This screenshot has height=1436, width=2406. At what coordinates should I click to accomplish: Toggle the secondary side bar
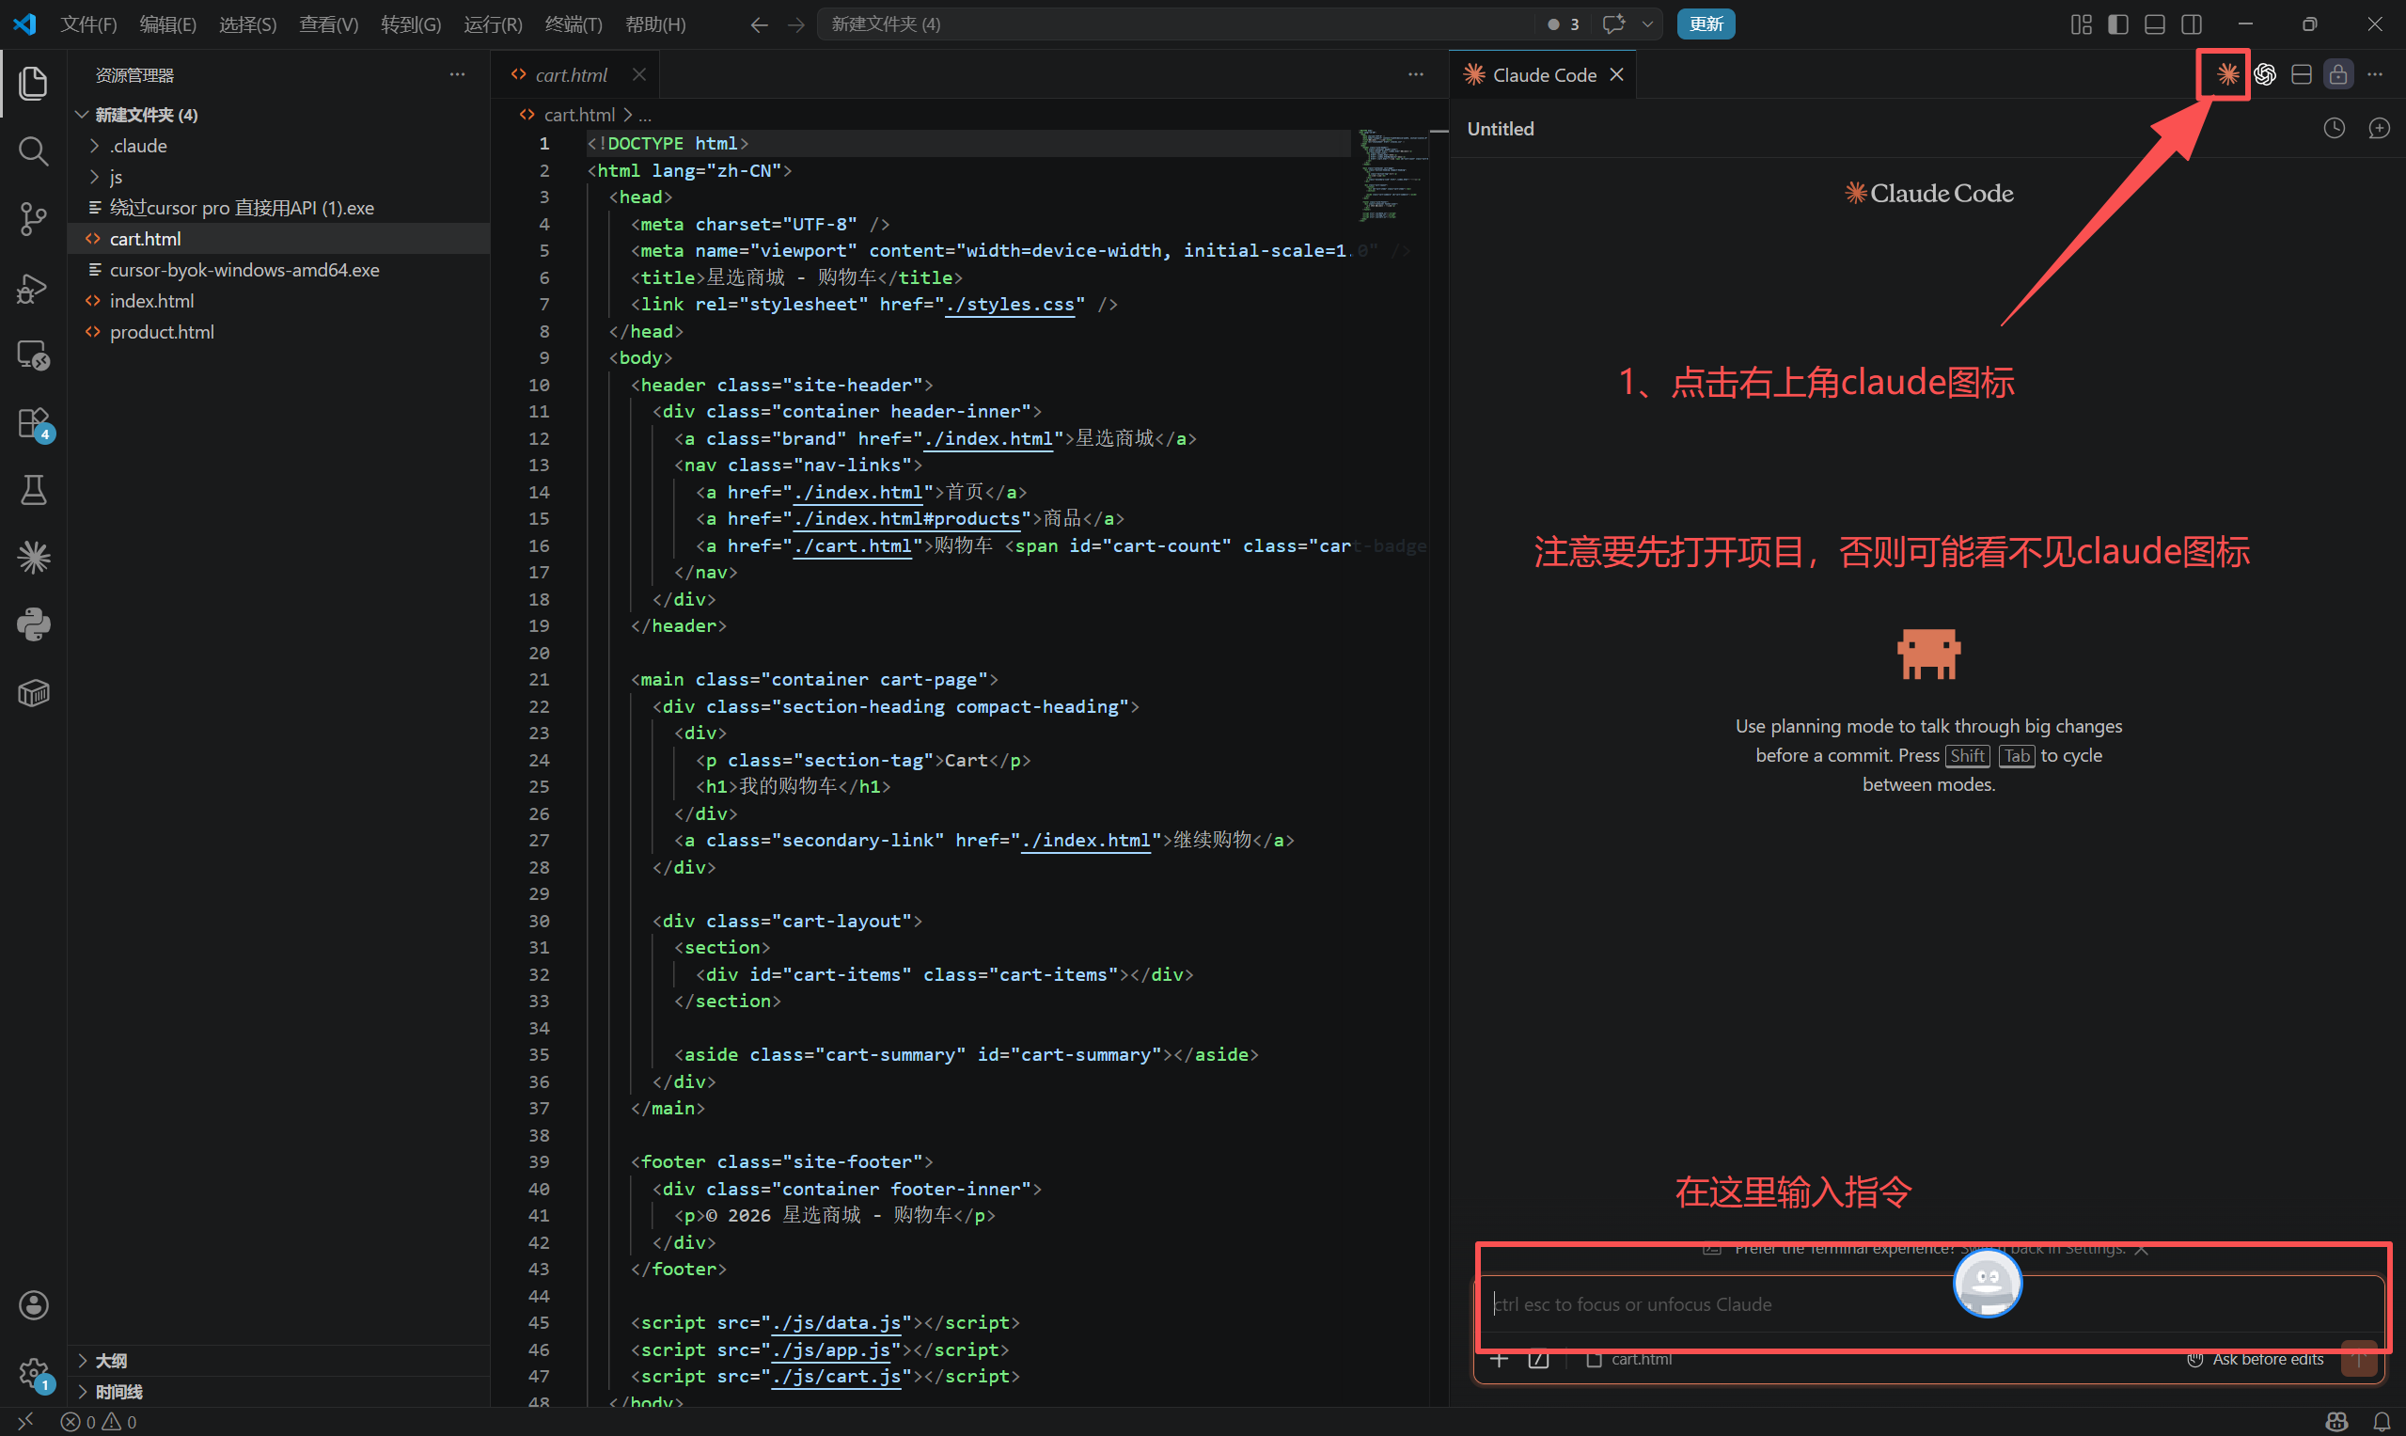click(x=2192, y=24)
